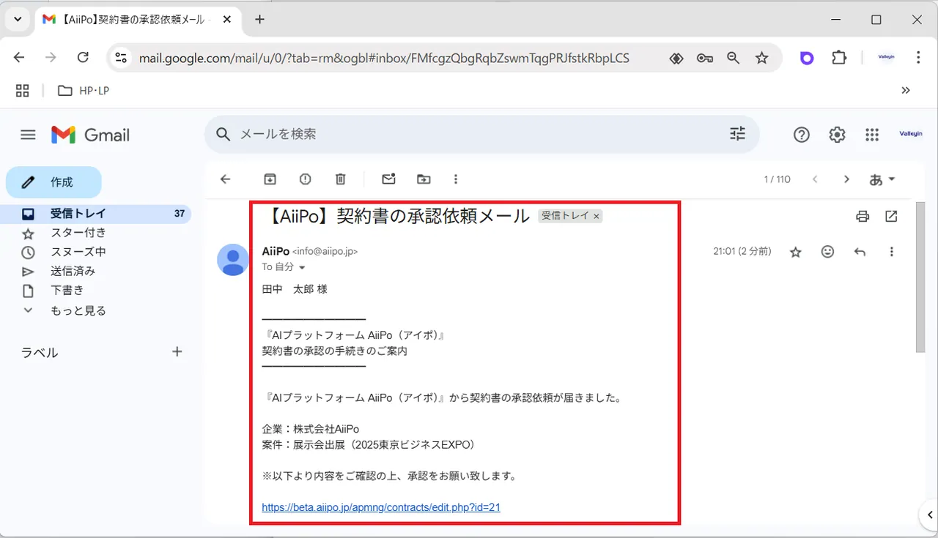938x538 pixels.
Task: Reply to the AiiPo message
Action: pos(860,252)
